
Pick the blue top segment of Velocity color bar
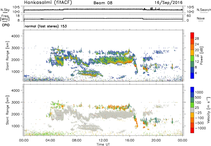point(192,90)
